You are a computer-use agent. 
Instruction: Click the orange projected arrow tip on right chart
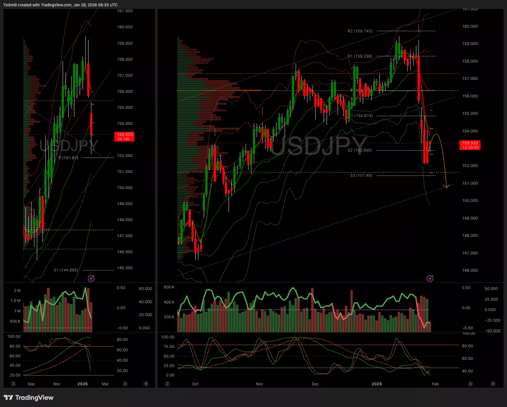[446, 187]
